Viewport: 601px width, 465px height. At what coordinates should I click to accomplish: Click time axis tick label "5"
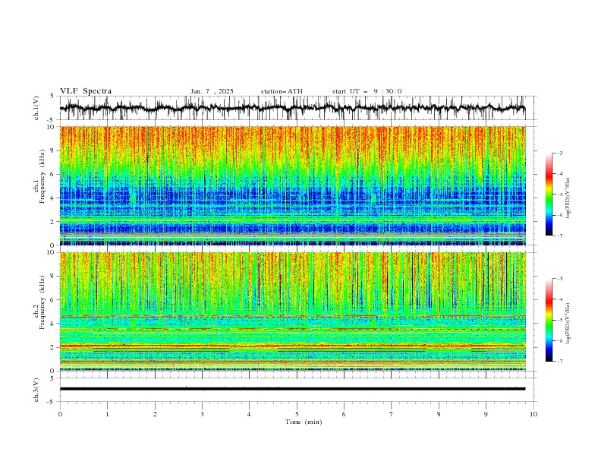pos(297,414)
